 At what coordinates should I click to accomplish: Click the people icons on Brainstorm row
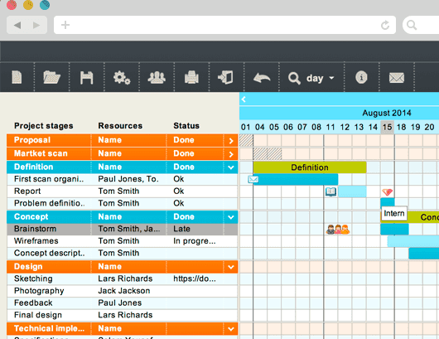338,230
